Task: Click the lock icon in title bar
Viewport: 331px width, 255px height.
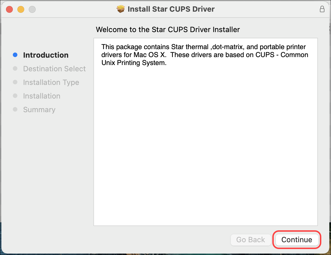Action: (x=322, y=9)
